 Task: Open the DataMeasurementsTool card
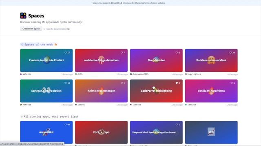click(x=211, y=60)
